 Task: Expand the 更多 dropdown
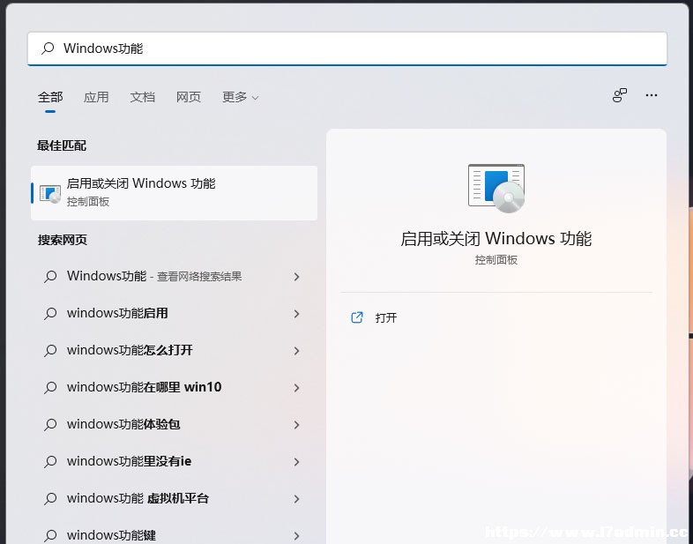[240, 97]
